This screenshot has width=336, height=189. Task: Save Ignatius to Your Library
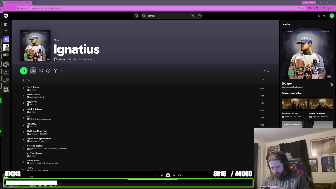[48, 71]
